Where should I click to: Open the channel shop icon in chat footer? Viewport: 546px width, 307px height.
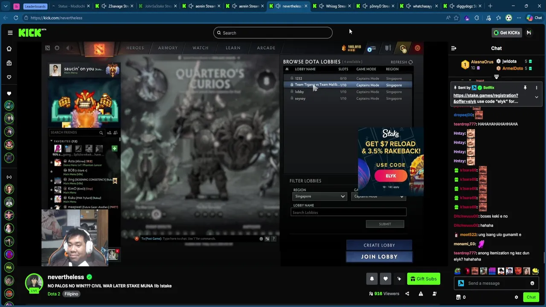[x=459, y=297]
